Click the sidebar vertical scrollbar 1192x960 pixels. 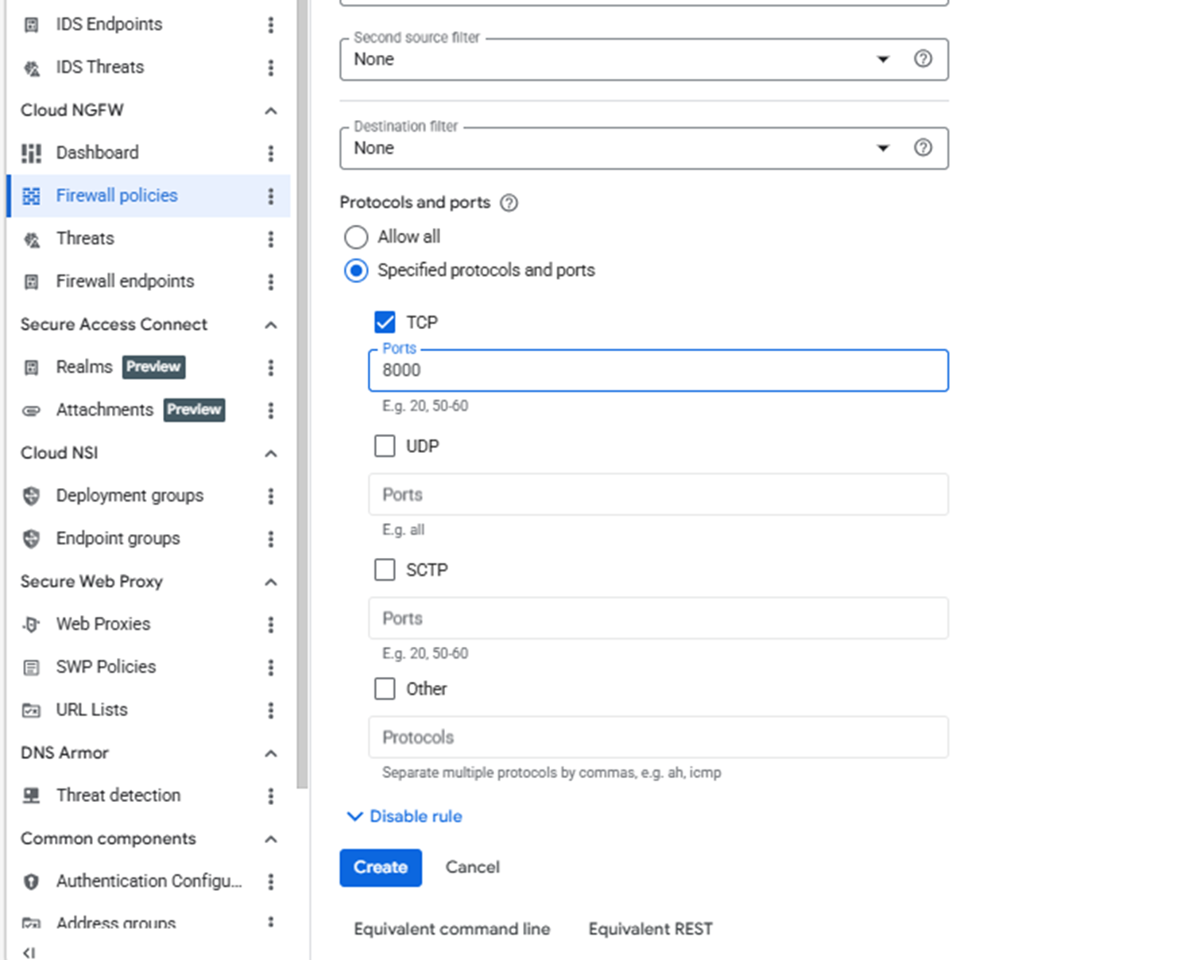[302, 393]
